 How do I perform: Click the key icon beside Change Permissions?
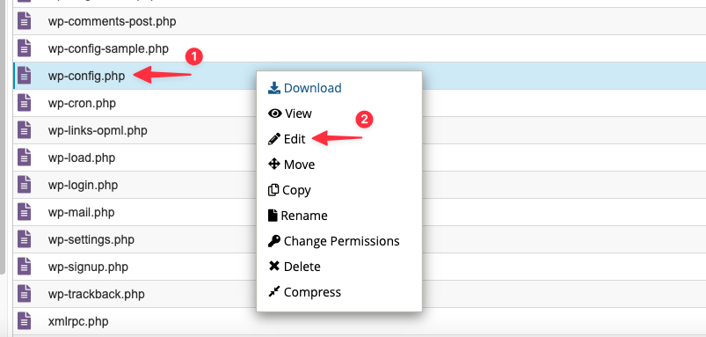[x=273, y=241]
